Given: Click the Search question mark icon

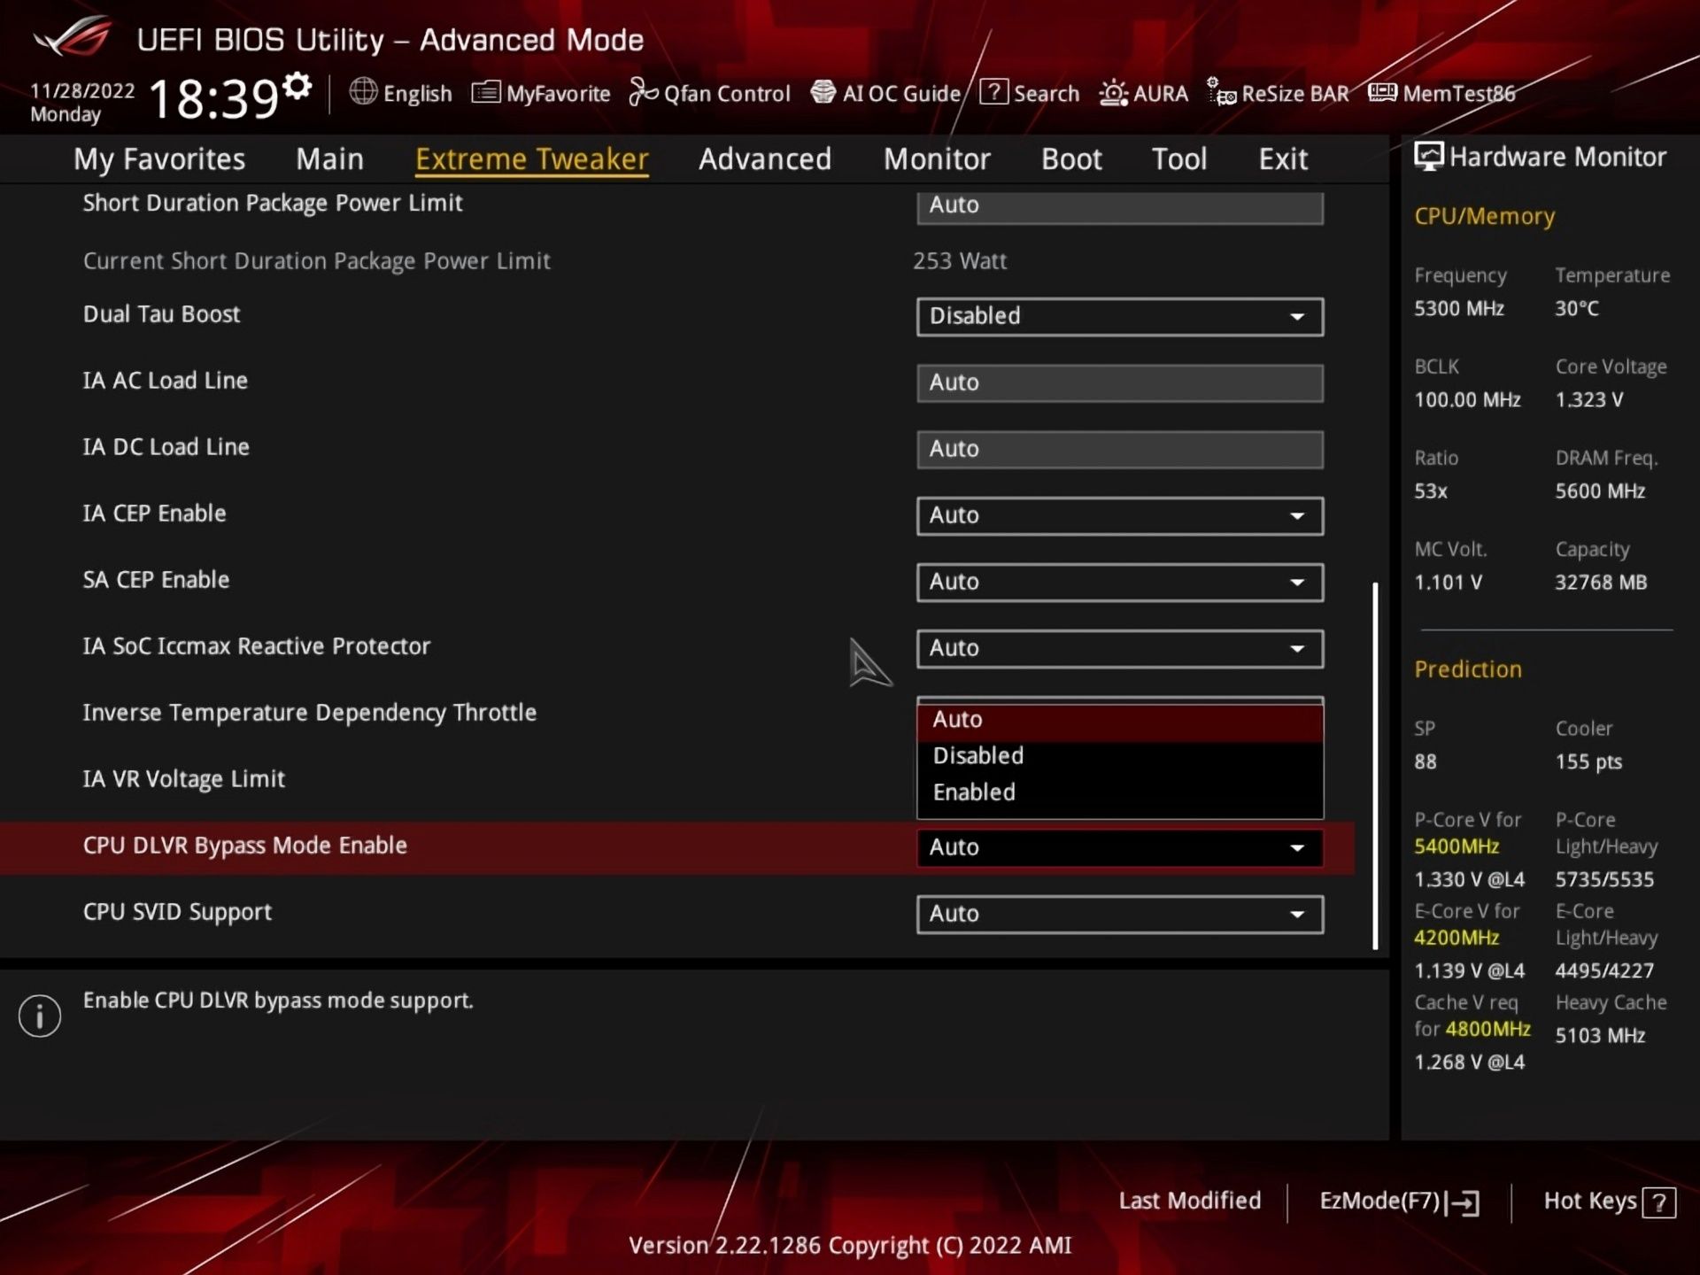Looking at the screenshot, I should (x=993, y=92).
